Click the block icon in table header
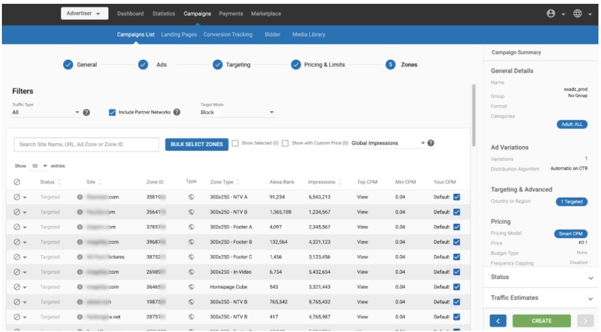Viewport: 601px width, 332px height. point(17,182)
